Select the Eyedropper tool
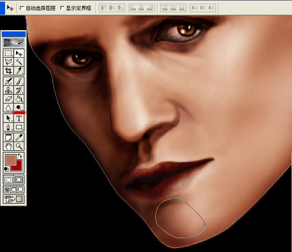The width and height of the screenshot is (292, 252). point(19,138)
